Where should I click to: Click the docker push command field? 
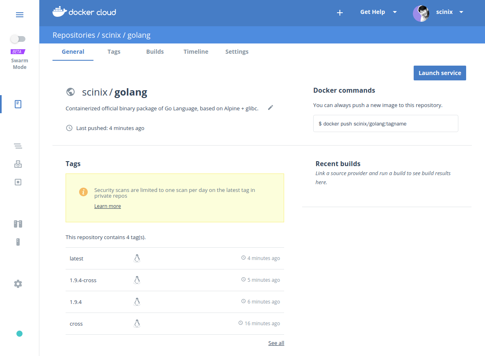(x=385, y=123)
